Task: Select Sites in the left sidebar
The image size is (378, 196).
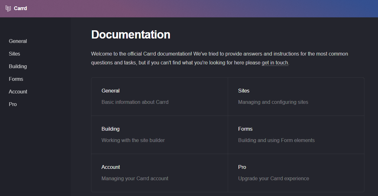Action: [x=14, y=54]
